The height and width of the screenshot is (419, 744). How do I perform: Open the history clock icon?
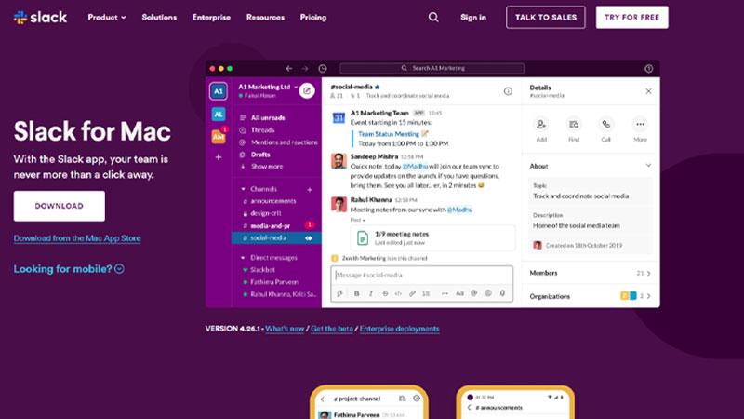click(323, 68)
